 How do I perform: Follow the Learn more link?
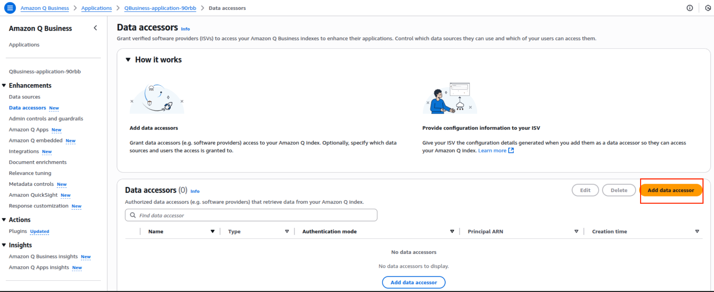click(x=492, y=151)
